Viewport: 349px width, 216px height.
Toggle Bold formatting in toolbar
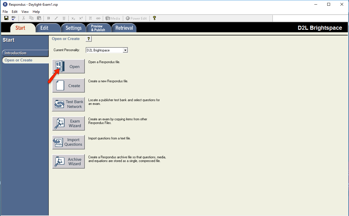pos(48,18)
